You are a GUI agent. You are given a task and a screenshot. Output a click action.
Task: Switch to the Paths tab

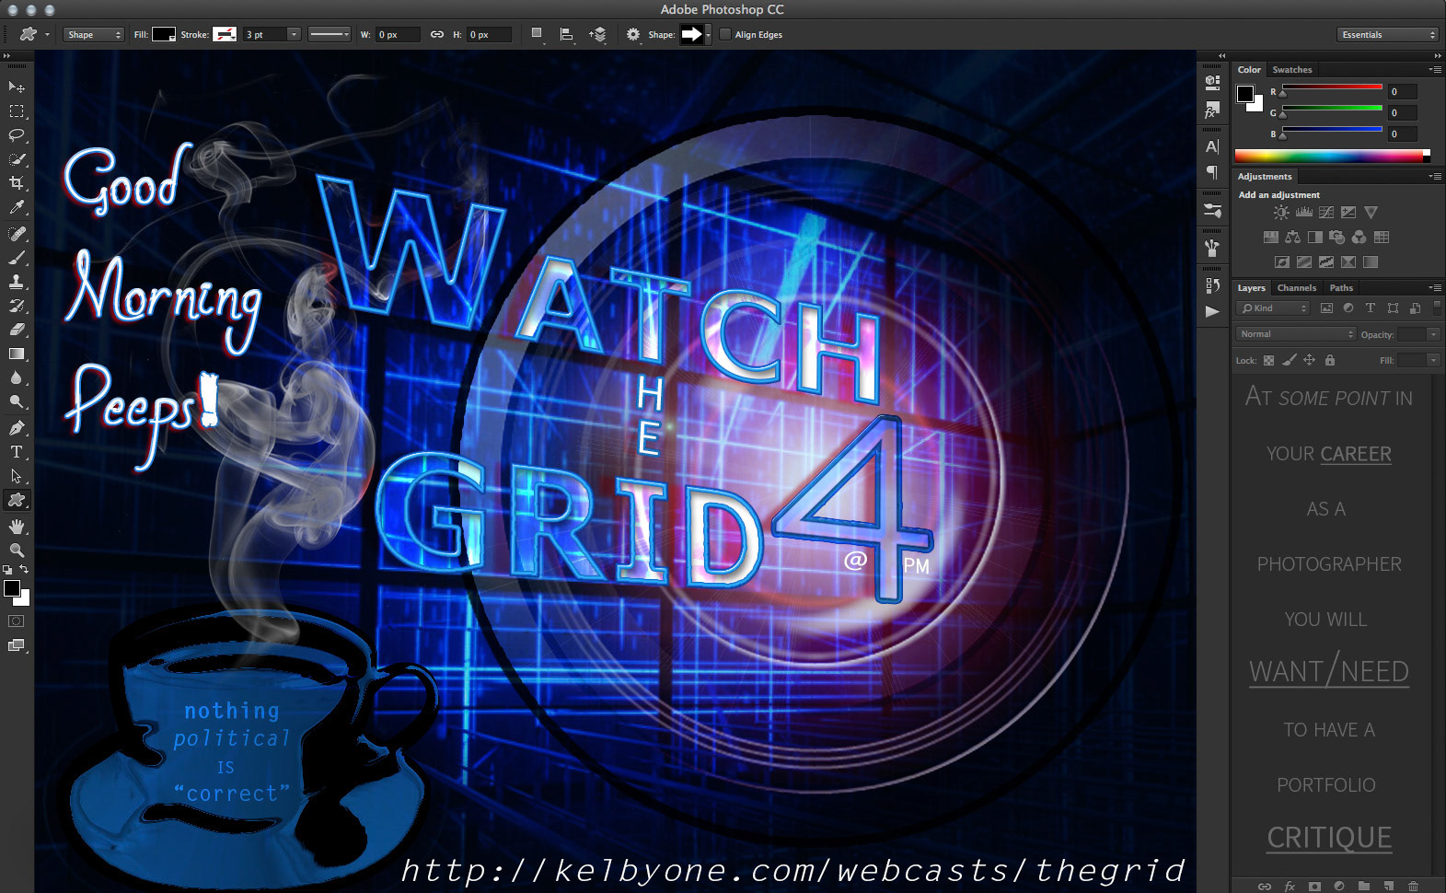[x=1341, y=288]
